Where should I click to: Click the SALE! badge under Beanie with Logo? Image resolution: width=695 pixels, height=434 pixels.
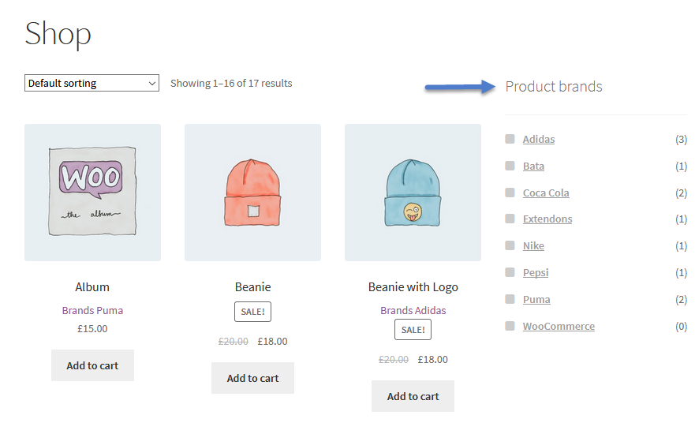pos(413,330)
